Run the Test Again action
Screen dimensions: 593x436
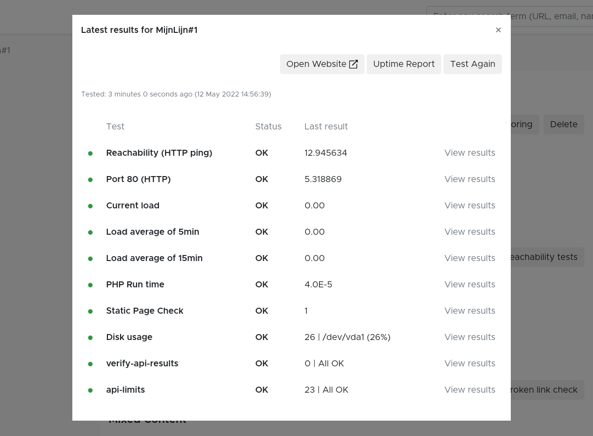pos(472,64)
